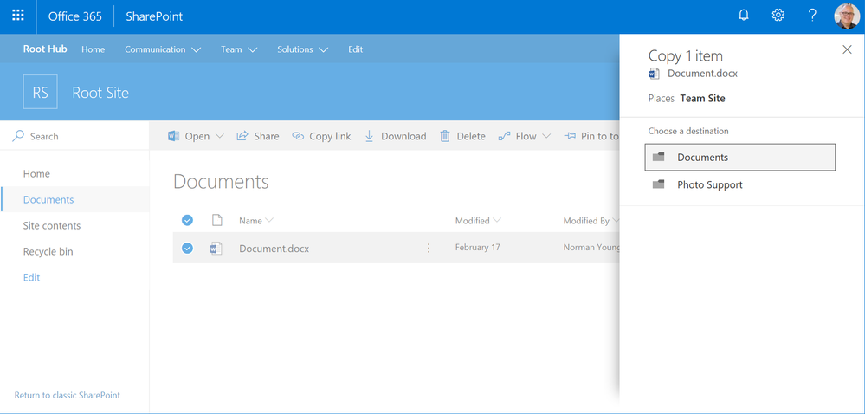Click the Flow icon in toolbar
The image size is (865, 414).
504,136
